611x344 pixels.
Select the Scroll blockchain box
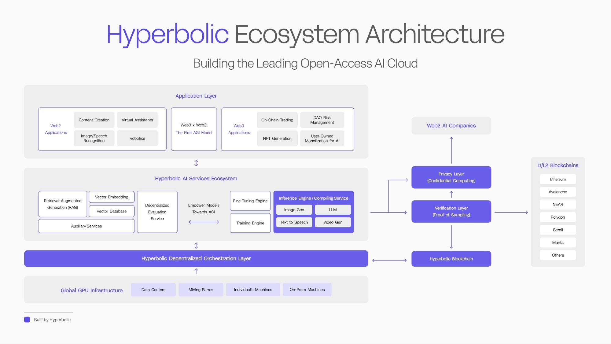click(x=558, y=230)
